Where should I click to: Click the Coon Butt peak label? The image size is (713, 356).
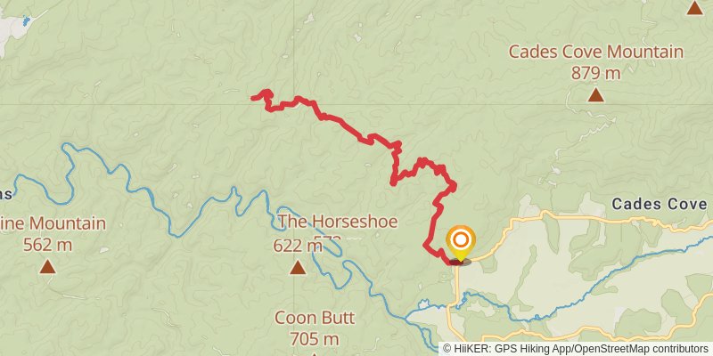point(315,318)
